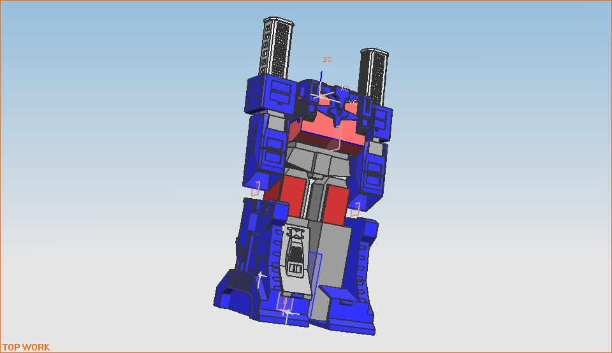Click the ZC axis label
The image size is (612, 353).
click(x=327, y=60)
